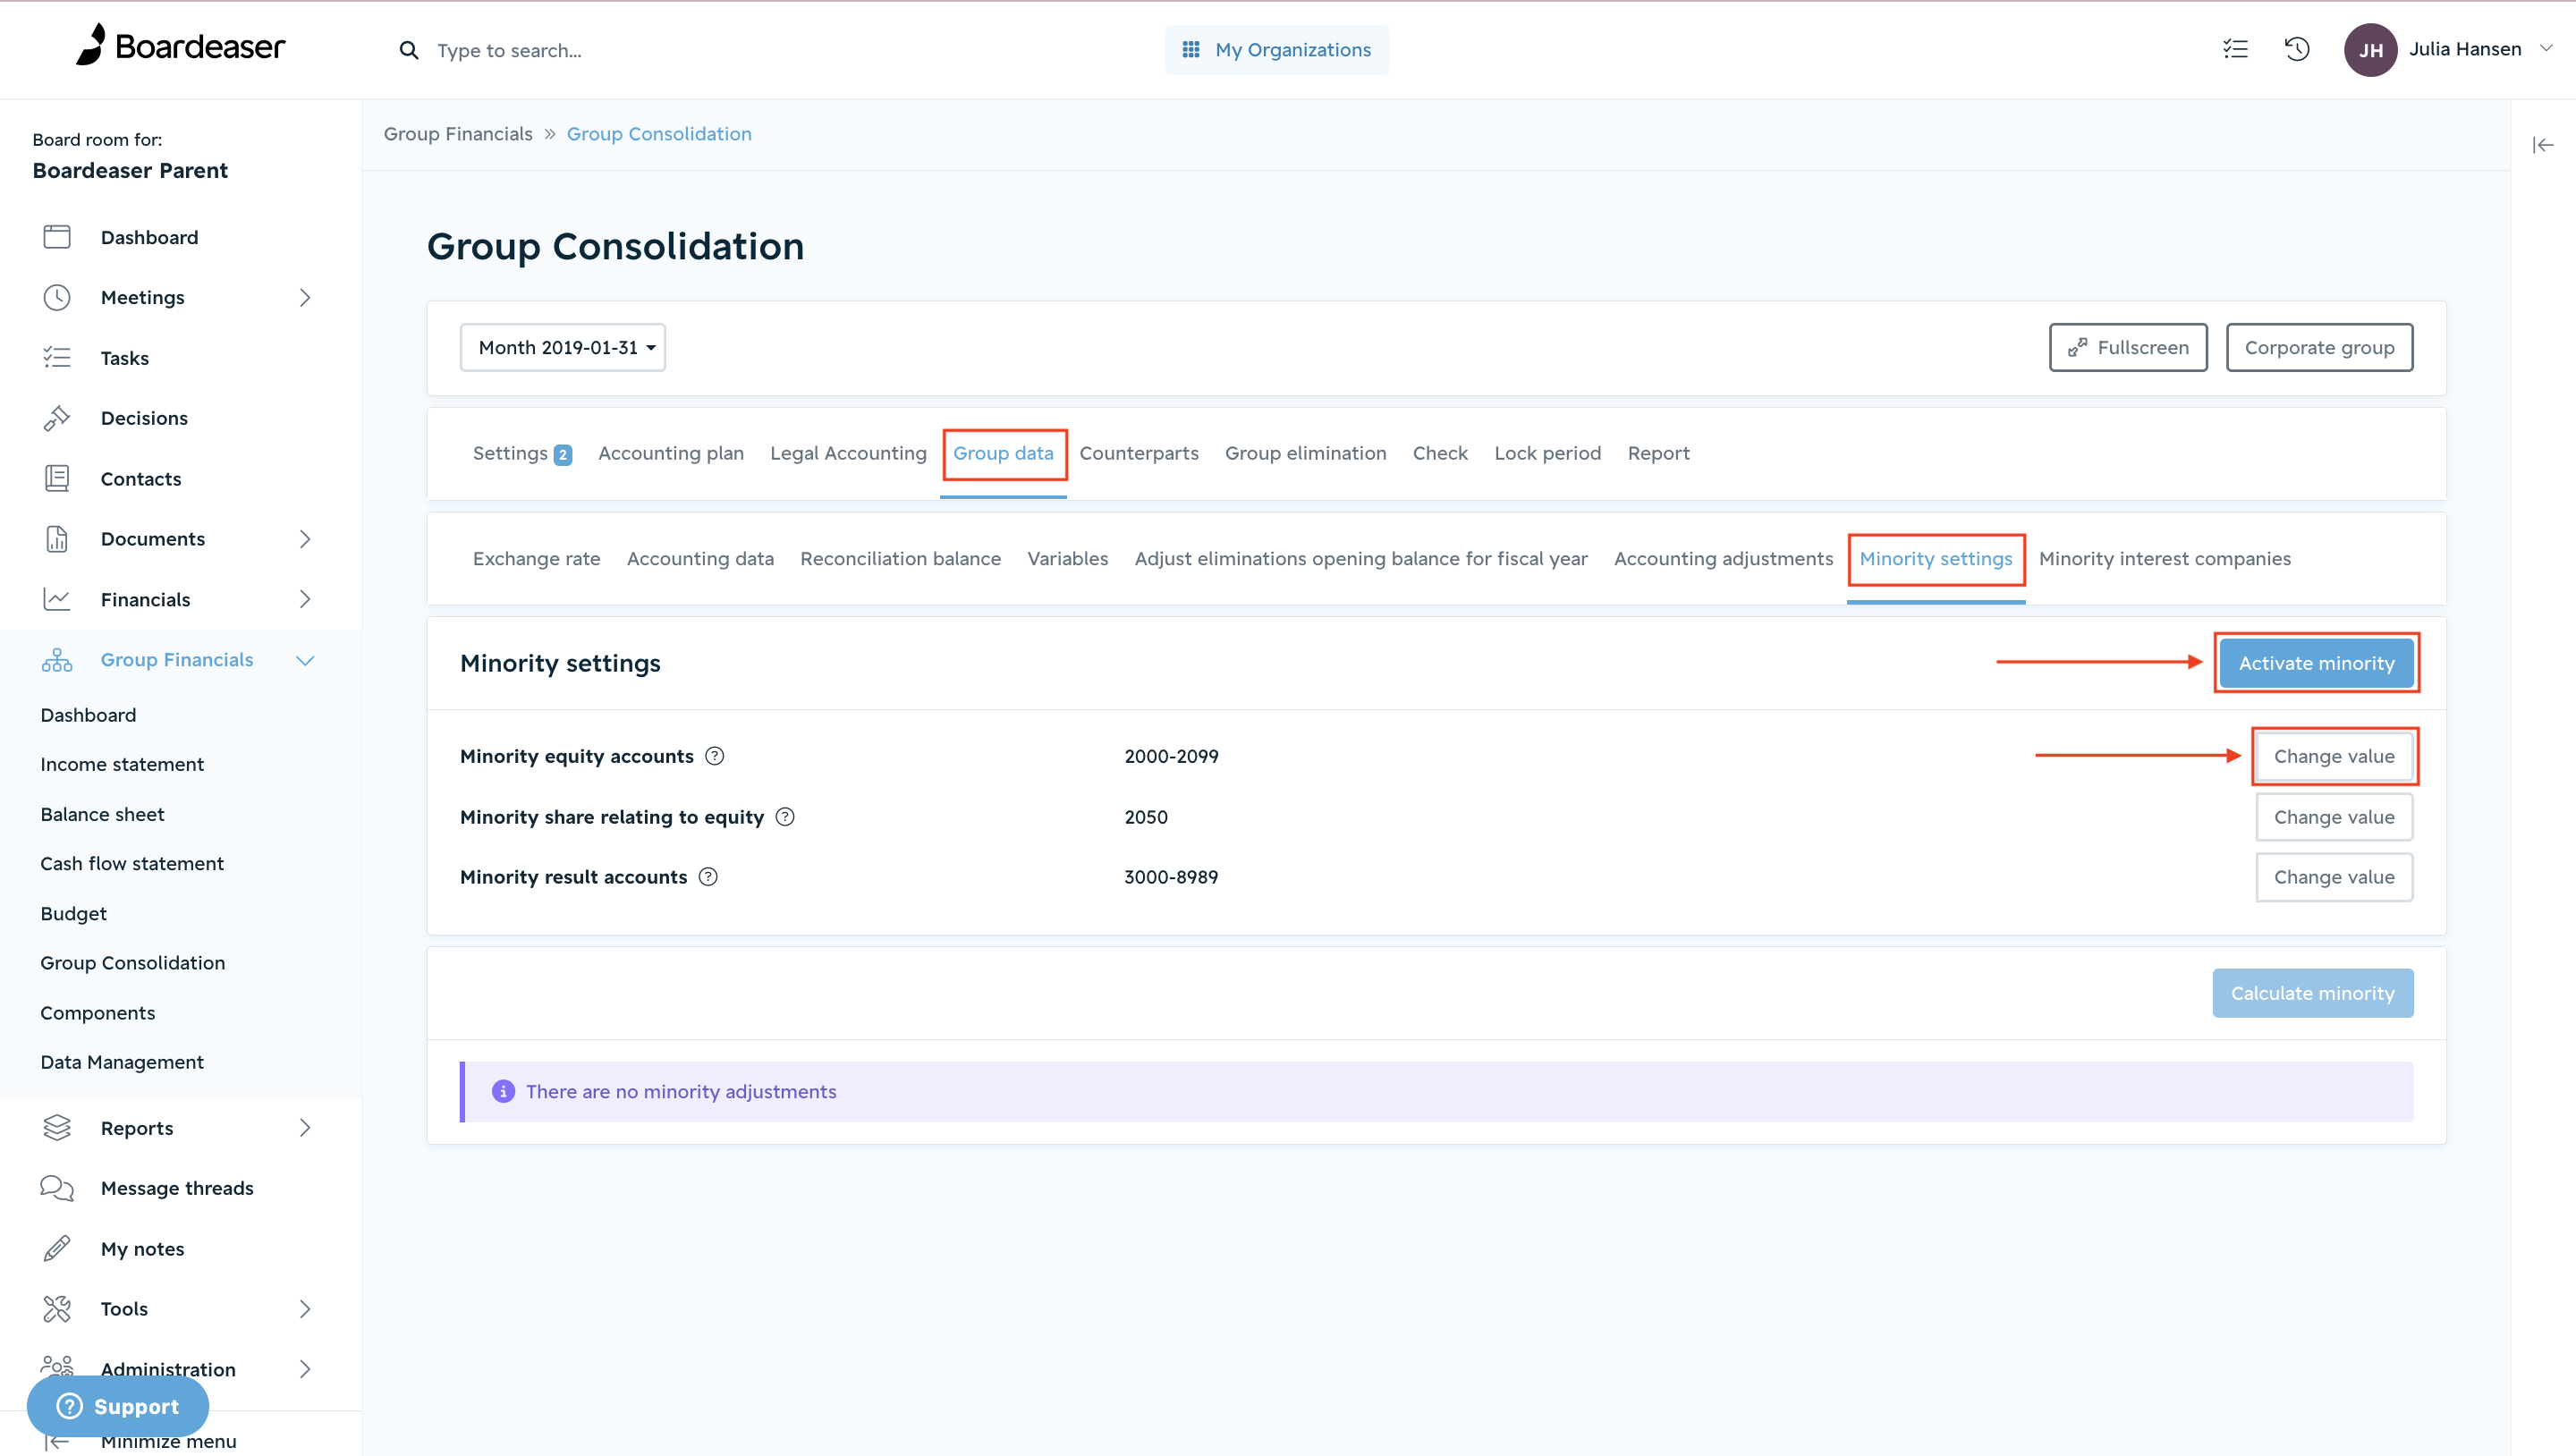Click the My notes pencil icon
Screen dimensions: 2576x1456
point(57,1248)
